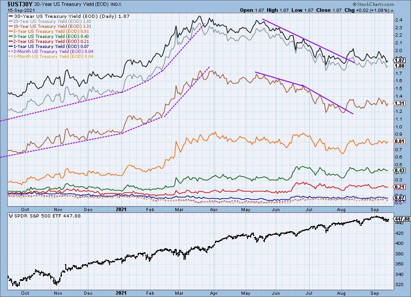Click the Aug label on SPY panel time axis
Image resolution: width=411 pixels, height=297 pixels.
tap(341, 293)
